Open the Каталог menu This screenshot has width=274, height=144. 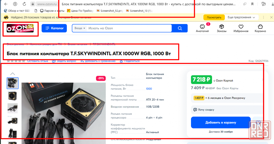coord(54,28)
